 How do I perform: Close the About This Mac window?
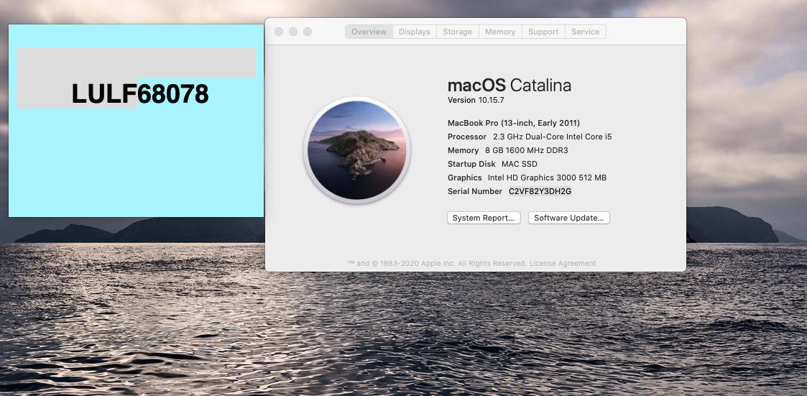coord(278,32)
